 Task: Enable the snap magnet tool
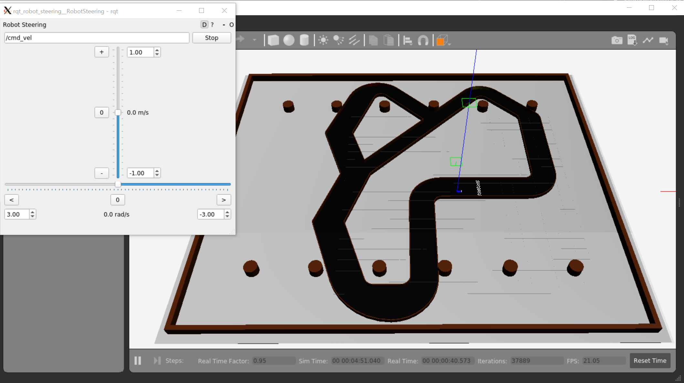coord(423,41)
